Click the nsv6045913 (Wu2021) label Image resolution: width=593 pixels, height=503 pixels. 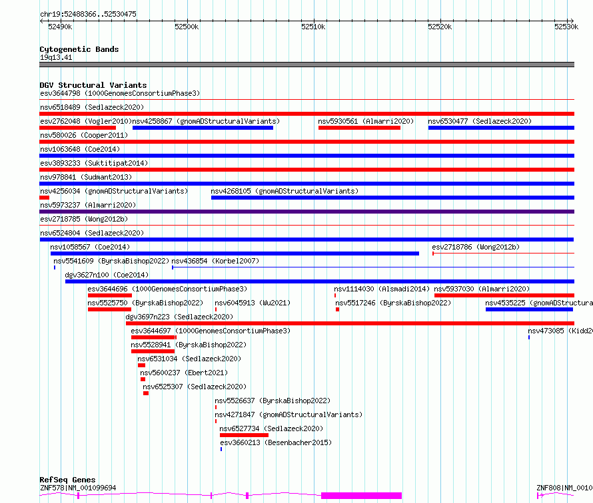253,303
